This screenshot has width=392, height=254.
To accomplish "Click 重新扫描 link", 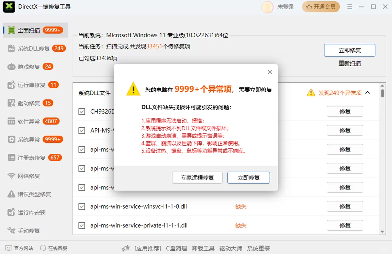I will [x=350, y=63].
